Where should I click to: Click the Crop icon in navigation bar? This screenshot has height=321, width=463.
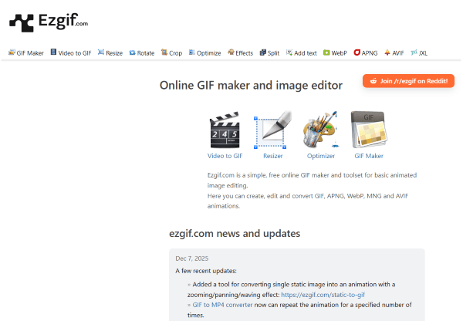coord(164,52)
